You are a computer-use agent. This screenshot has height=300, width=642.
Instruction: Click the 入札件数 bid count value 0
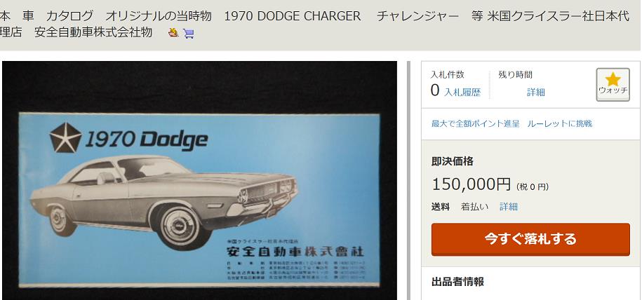tap(435, 90)
